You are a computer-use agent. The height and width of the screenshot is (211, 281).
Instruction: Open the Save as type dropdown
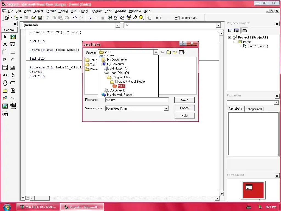point(166,108)
